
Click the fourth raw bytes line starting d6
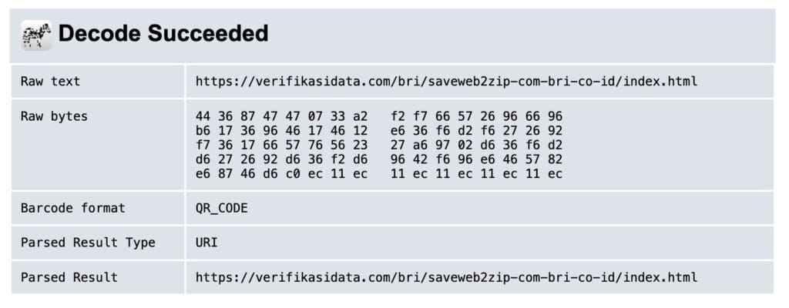pos(379,159)
